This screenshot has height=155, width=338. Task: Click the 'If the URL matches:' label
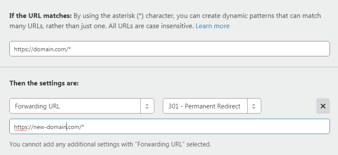pyautogui.click(x=40, y=16)
